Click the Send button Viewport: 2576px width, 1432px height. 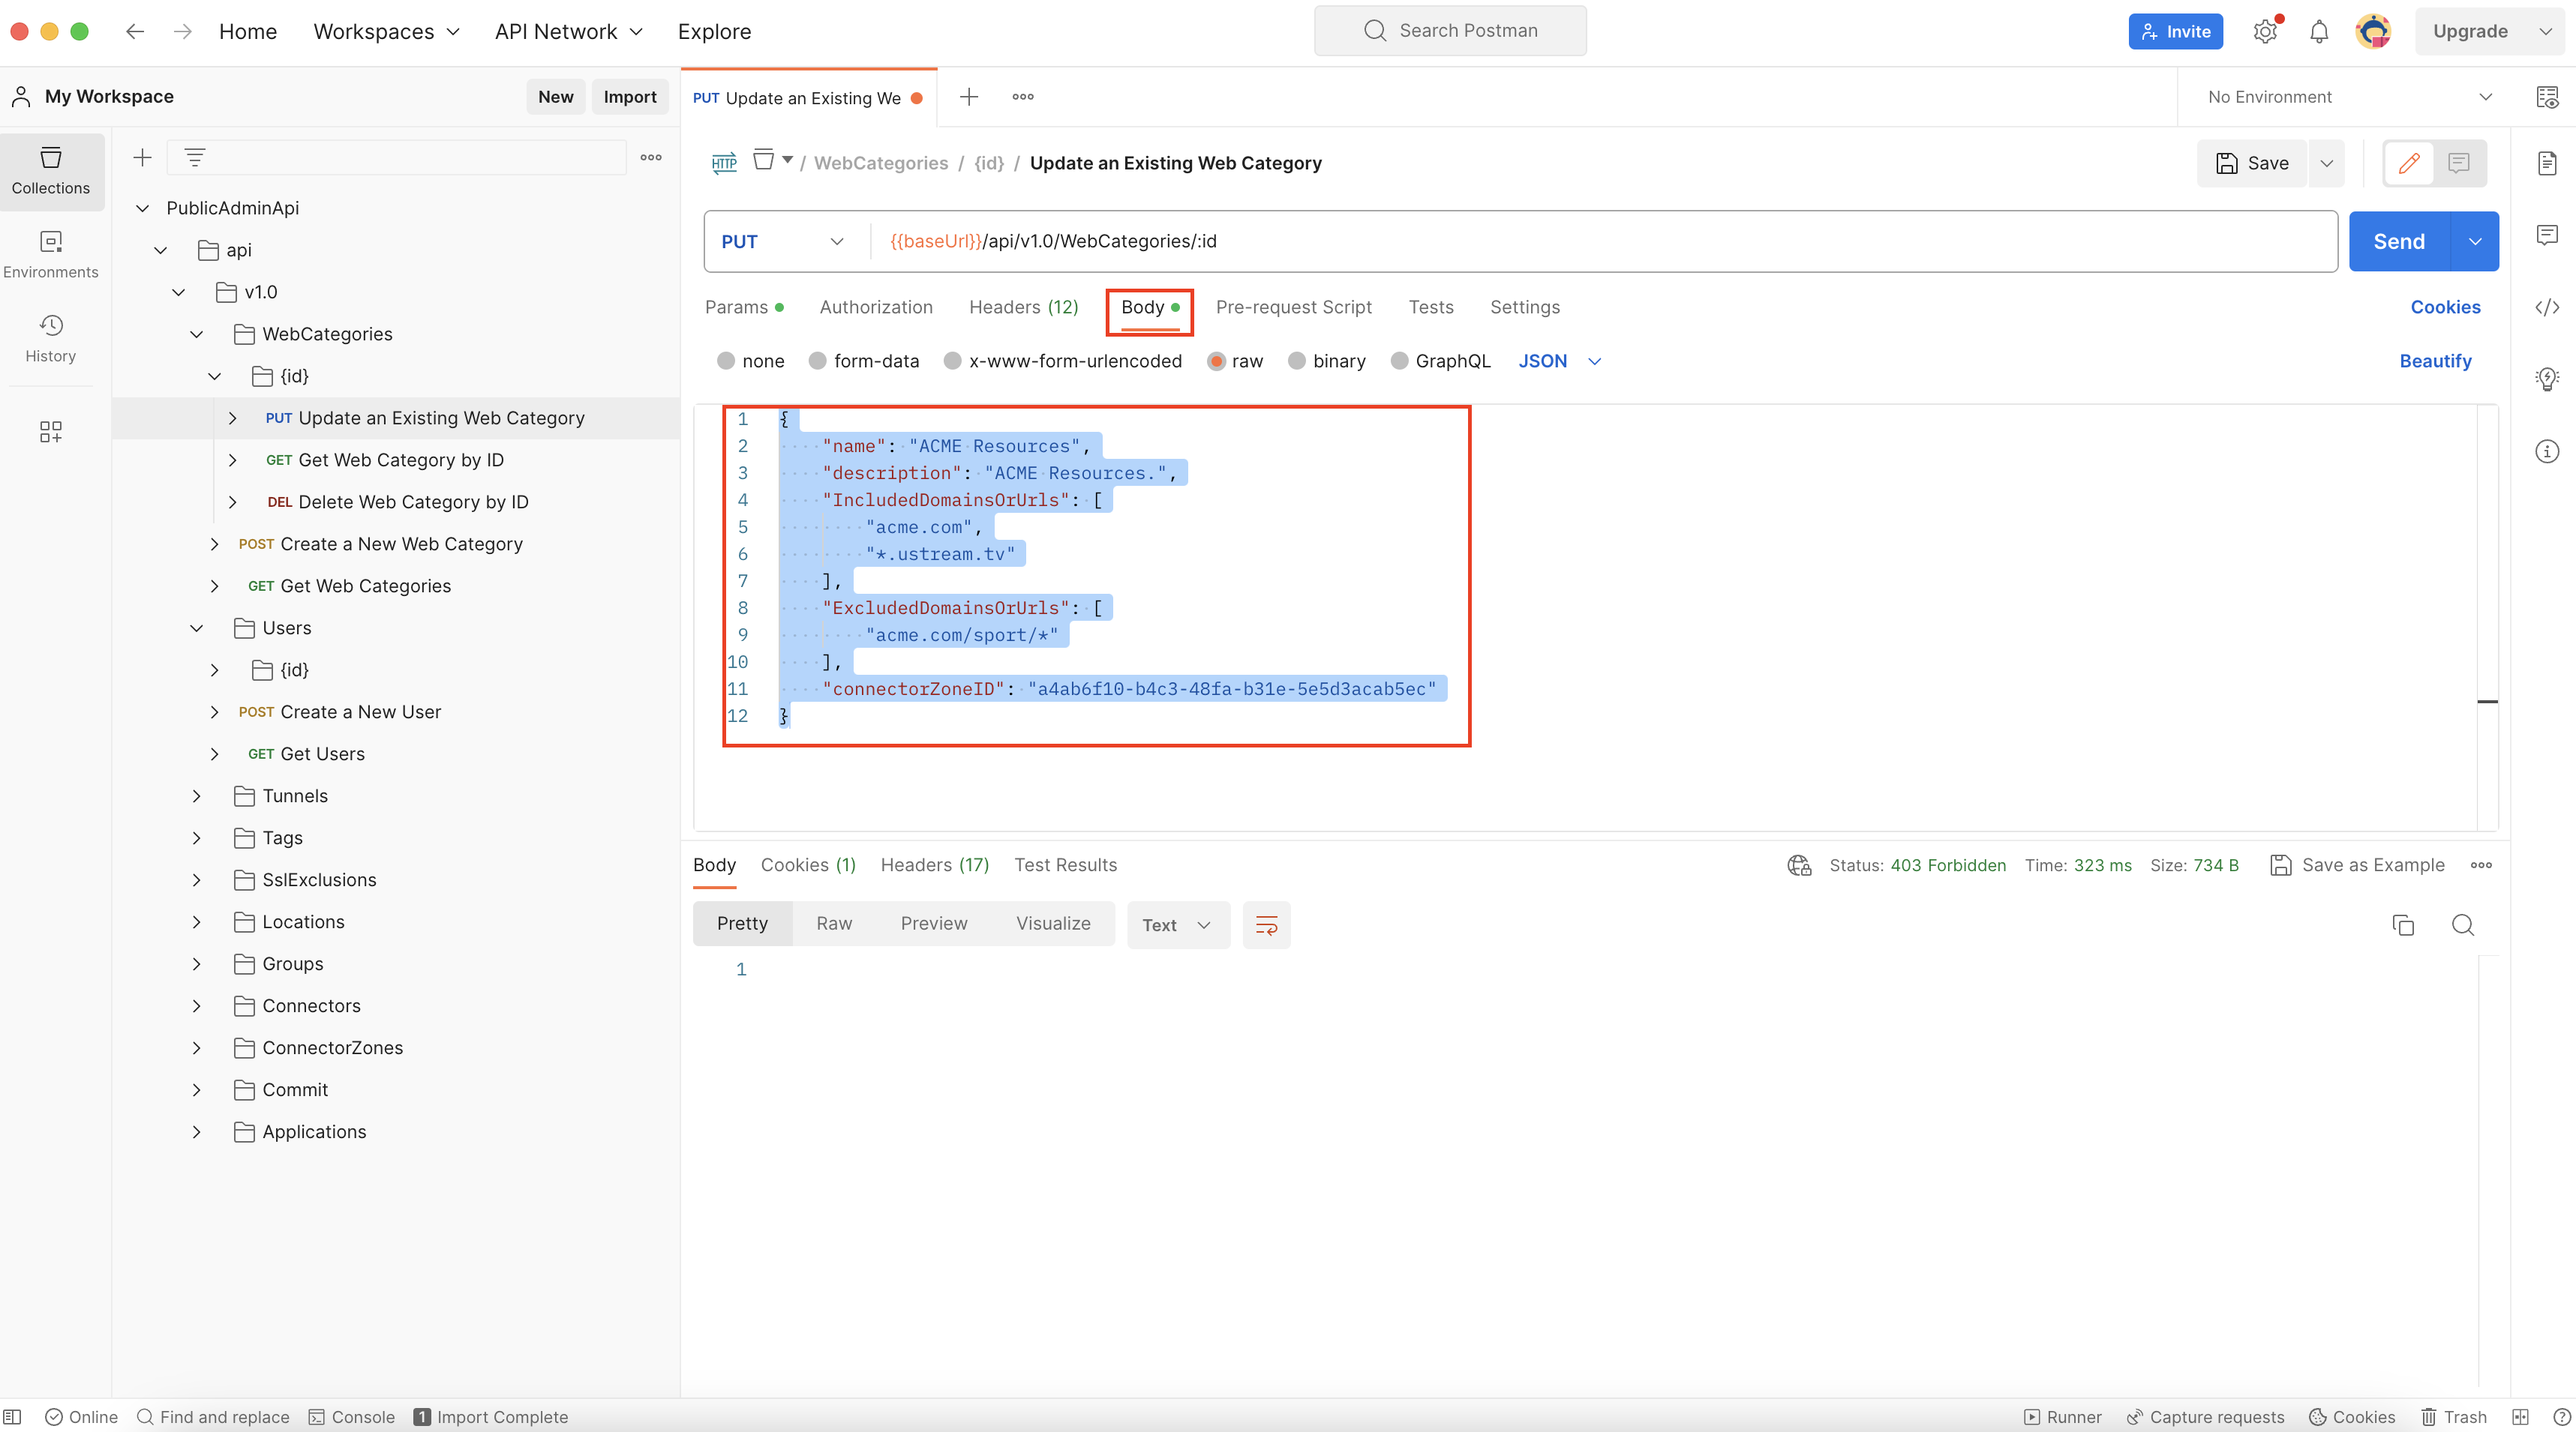click(x=2398, y=242)
